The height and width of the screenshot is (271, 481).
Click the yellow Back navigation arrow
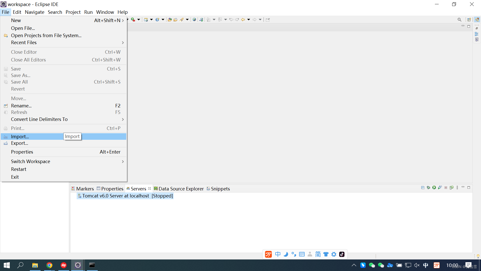(x=243, y=20)
